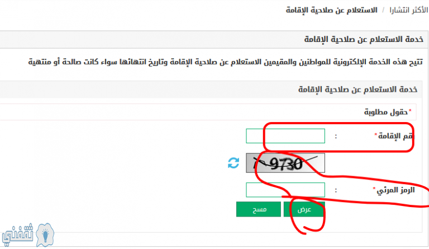This screenshot has height=249, width=429.
Task: Submit the form with the عرض button
Action: click(304, 209)
